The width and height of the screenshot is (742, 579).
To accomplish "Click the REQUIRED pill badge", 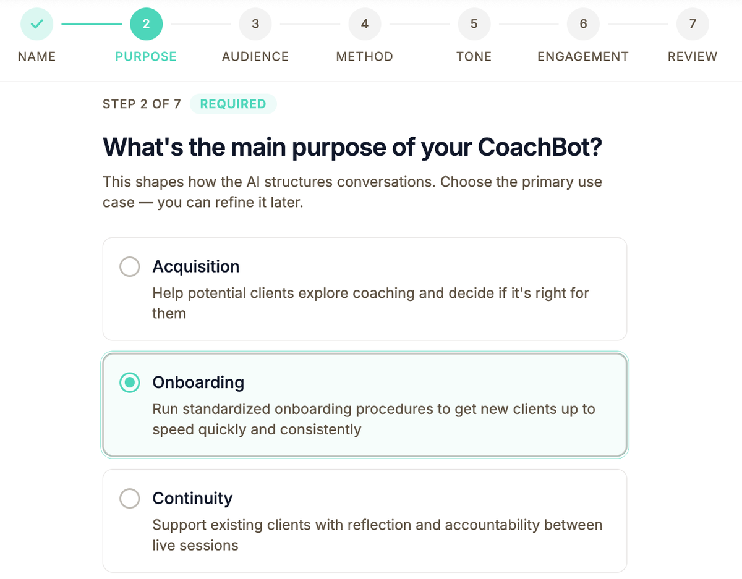I will click(233, 104).
